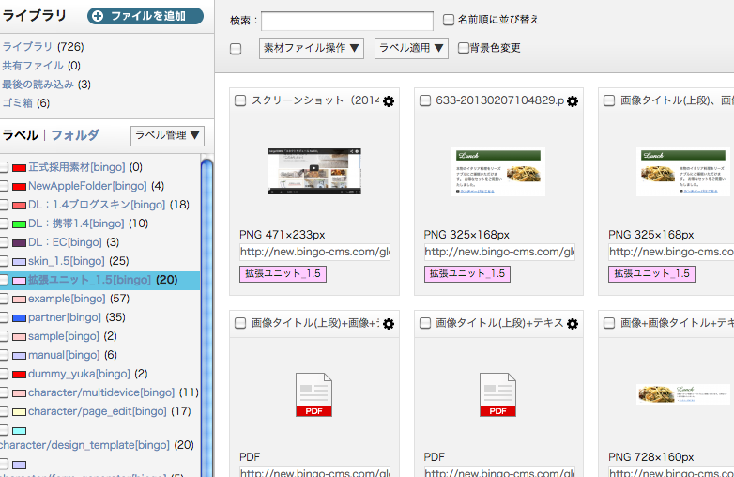Select the partner[bingo] label

pyautogui.click(x=65, y=317)
